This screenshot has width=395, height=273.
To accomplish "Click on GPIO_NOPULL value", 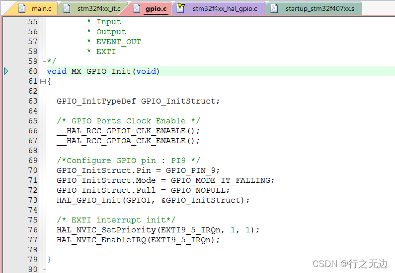I will pyautogui.click(x=198, y=190).
